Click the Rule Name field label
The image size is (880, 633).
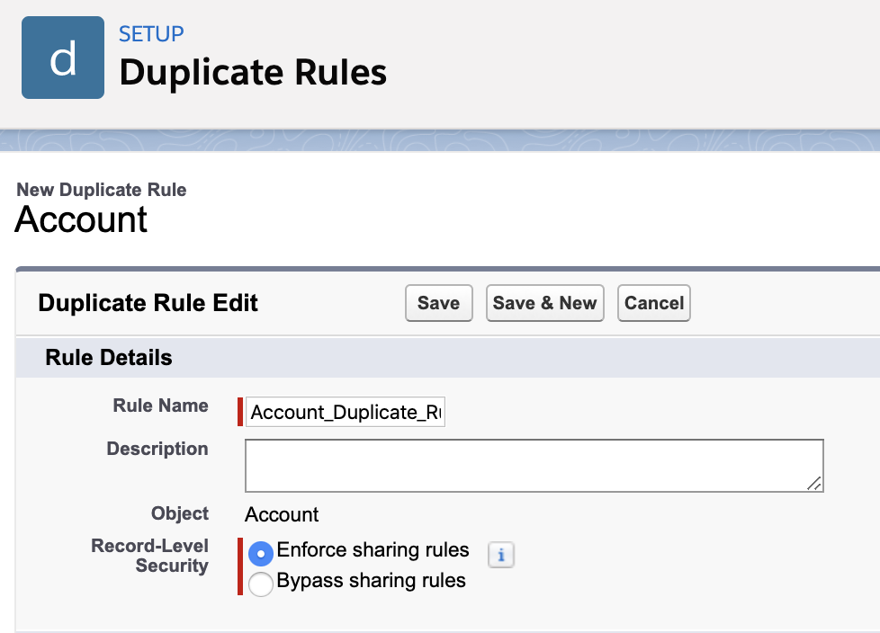coord(160,406)
